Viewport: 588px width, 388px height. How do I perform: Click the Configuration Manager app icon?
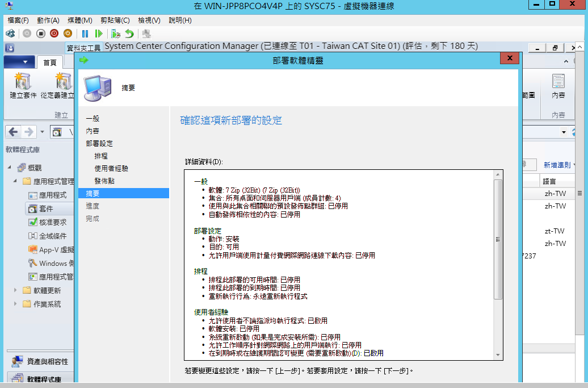(10, 48)
